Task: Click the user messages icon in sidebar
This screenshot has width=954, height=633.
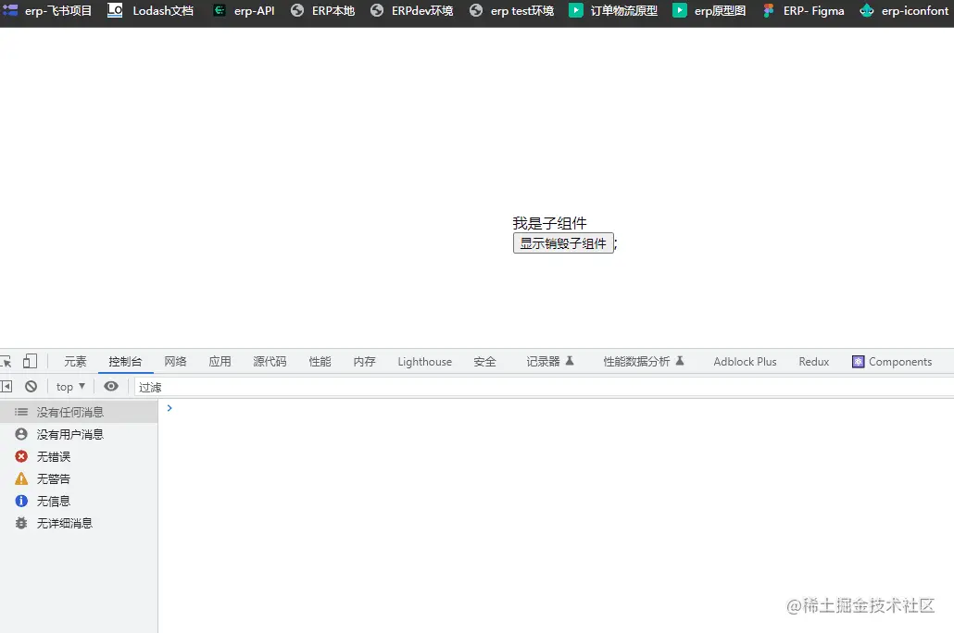Action: [21, 434]
